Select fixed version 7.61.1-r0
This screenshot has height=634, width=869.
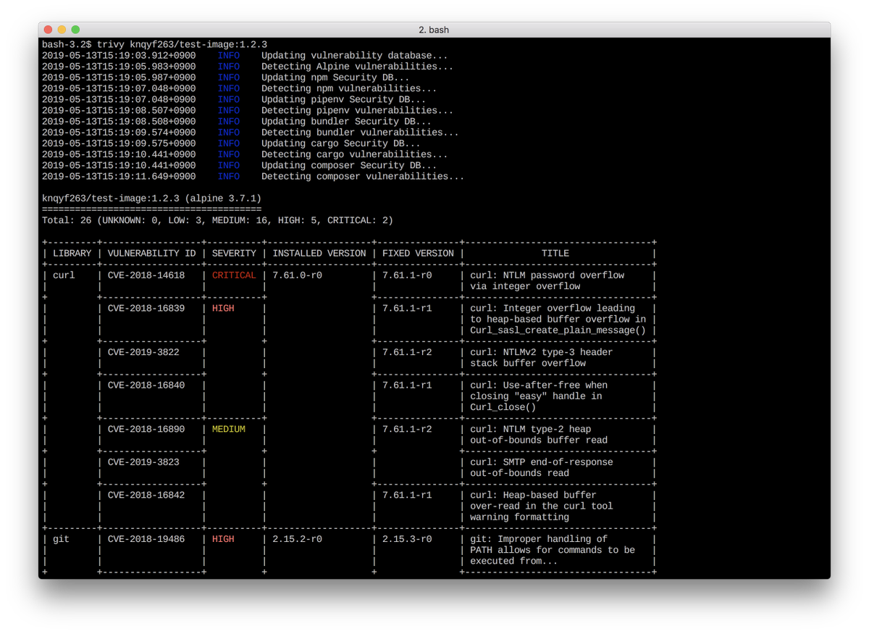click(x=407, y=275)
